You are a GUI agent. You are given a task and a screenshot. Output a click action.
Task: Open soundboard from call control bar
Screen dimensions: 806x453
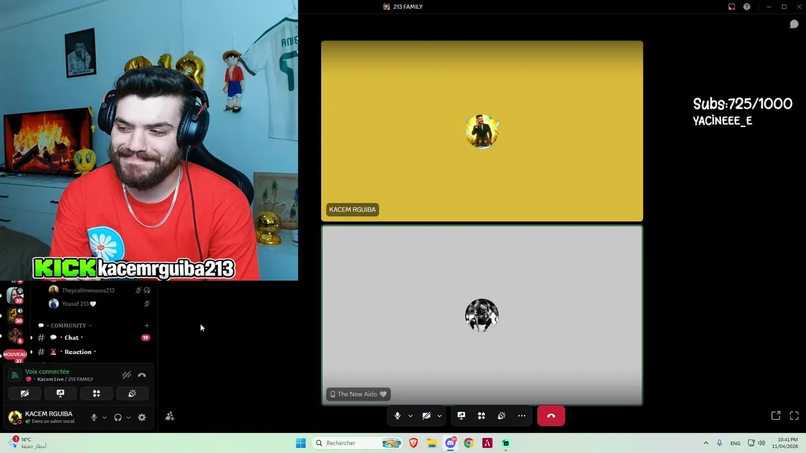(x=501, y=416)
